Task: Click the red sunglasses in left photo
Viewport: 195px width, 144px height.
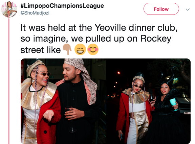Action: (x=45, y=74)
